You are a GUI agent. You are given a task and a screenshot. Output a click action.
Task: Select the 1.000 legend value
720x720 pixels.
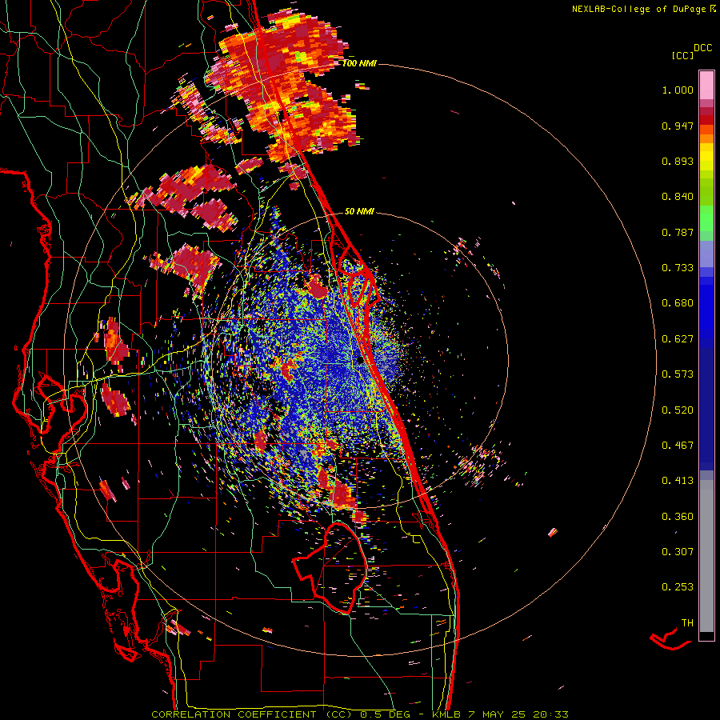[x=678, y=90]
